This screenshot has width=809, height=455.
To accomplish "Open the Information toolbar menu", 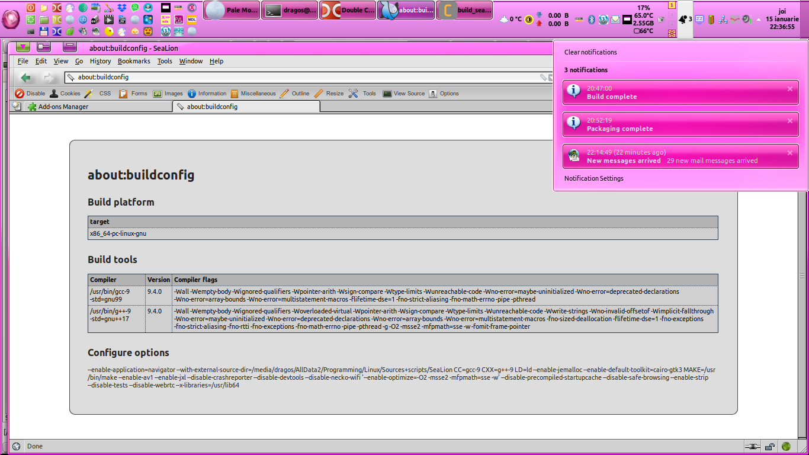I will 207,94.
